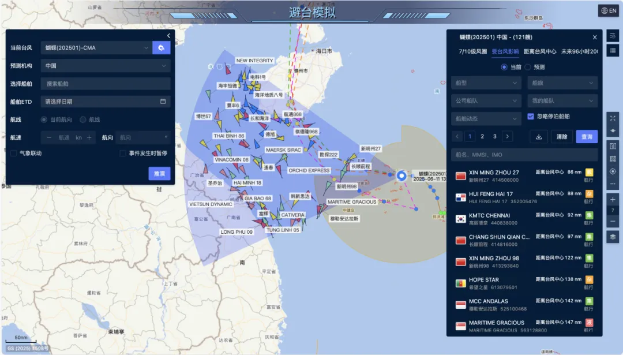Click the 推演 button
This screenshot has width=623, height=355.
pos(159,174)
